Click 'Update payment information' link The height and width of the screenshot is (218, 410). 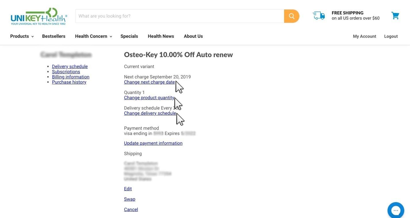(x=153, y=143)
